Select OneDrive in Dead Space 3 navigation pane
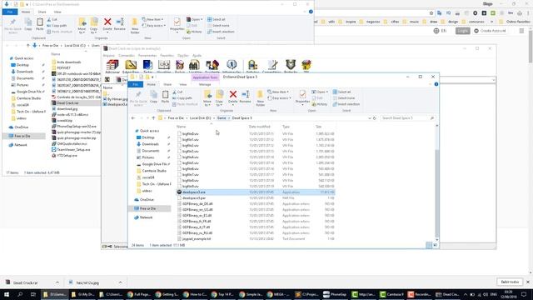533x300 pixels. [147, 200]
